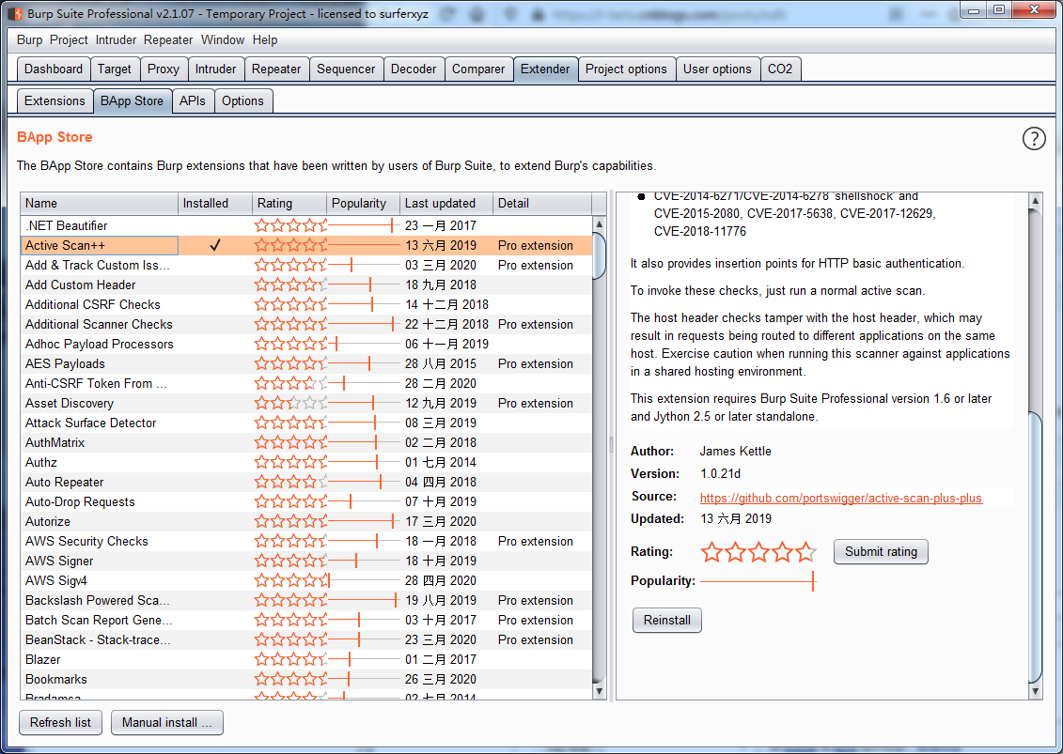
Task: Click the Refresh list button
Action: click(60, 723)
